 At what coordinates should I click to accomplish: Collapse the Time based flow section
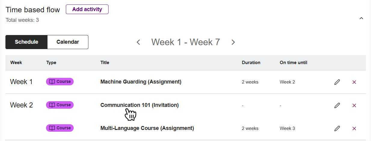click(361, 18)
